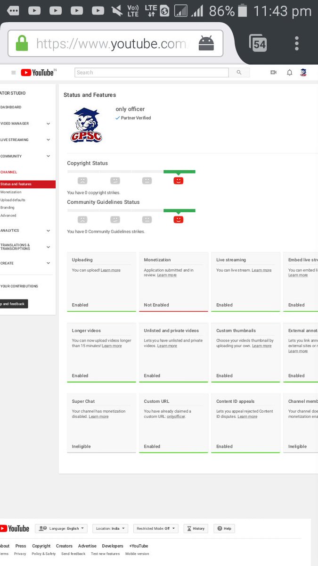The width and height of the screenshot is (318, 566).
Task: Click the Developers footer link
Action: 113,546
